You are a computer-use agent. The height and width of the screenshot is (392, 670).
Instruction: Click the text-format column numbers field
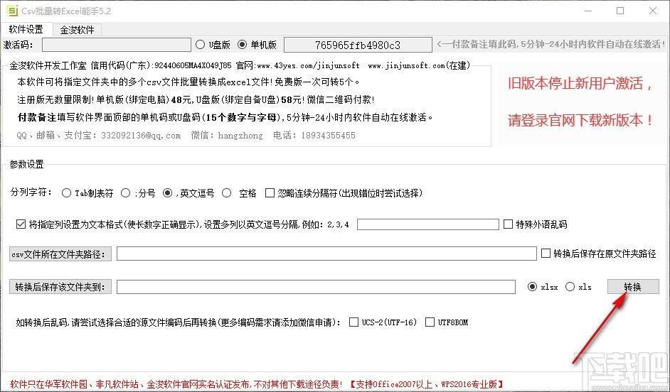[x=427, y=224]
